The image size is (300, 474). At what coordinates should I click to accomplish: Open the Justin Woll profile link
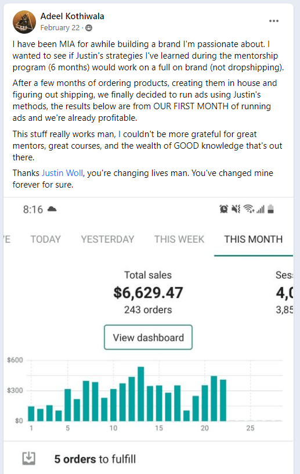pos(62,173)
